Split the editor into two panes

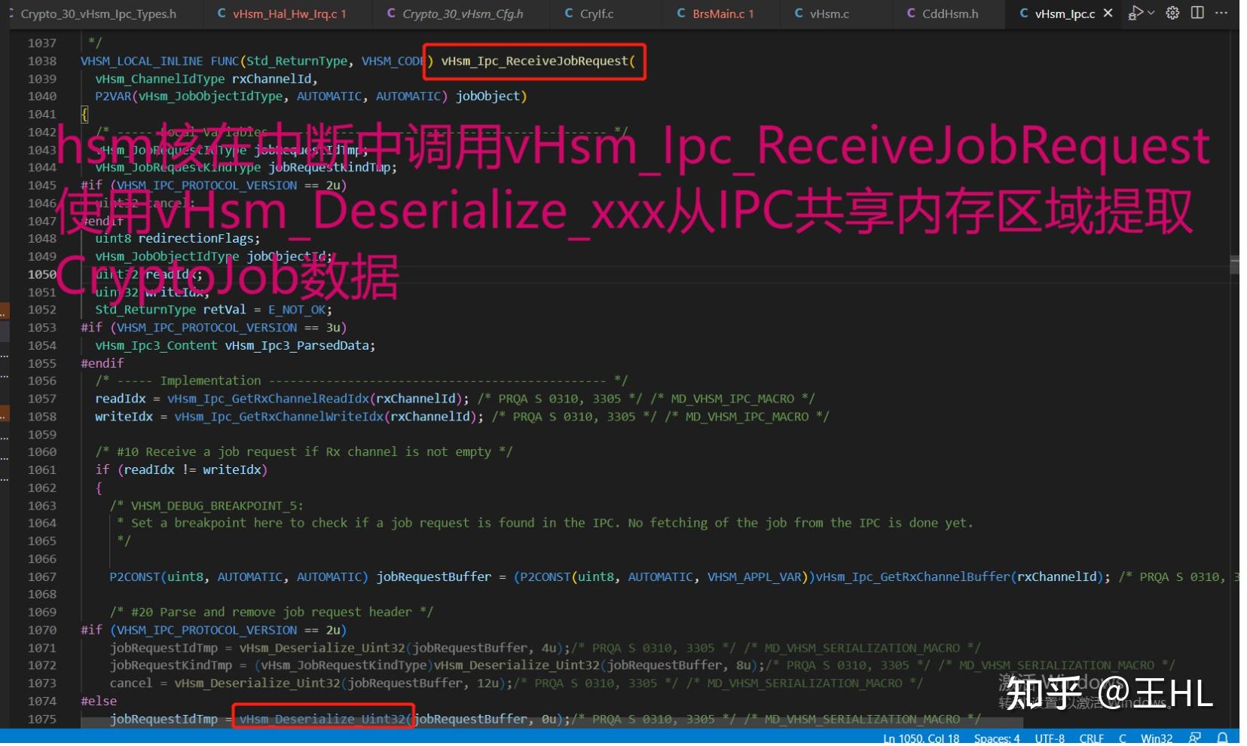(1197, 13)
